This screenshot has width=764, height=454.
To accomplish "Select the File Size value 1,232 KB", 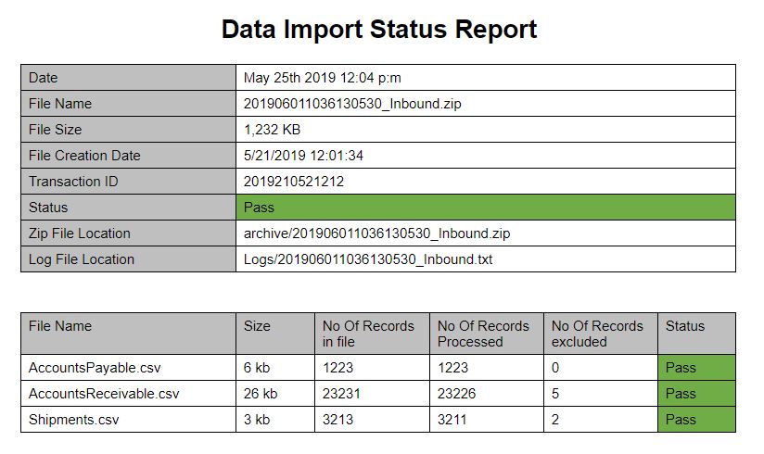I will click(272, 130).
